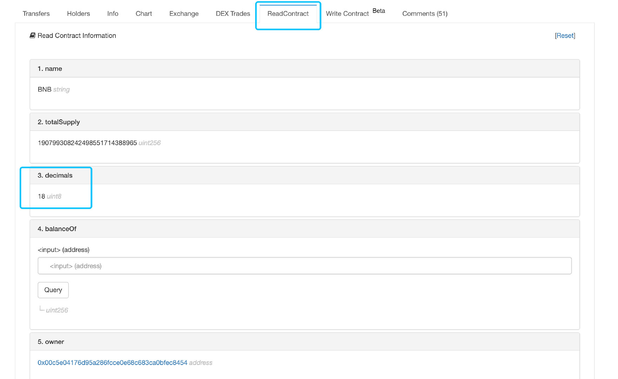Select the totalSupply value 19079930824...
The height and width of the screenshot is (379, 618).
(87, 143)
